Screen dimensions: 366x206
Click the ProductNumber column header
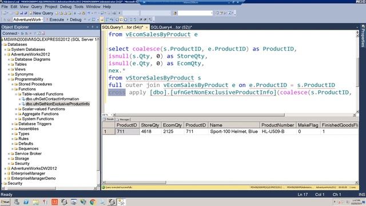pyautogui.click(x=277, y=125)
